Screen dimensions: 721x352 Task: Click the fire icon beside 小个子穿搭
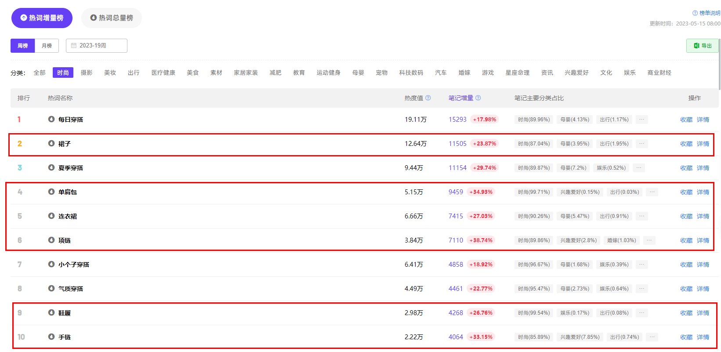click(51, 264)
